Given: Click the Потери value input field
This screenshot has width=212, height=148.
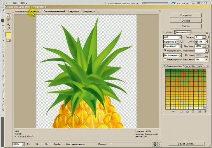Looking at the screenshot, I should [199, 37].
